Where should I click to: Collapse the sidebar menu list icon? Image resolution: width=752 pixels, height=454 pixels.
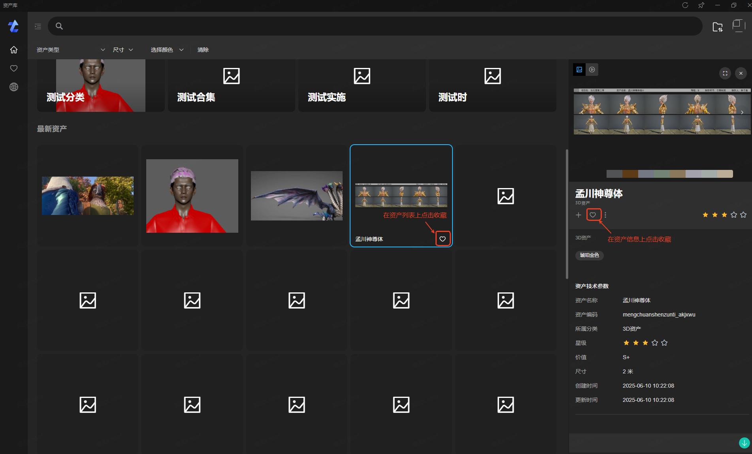[38, 26]
